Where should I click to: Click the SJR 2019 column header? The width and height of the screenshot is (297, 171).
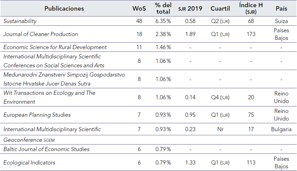coord(190,9)
